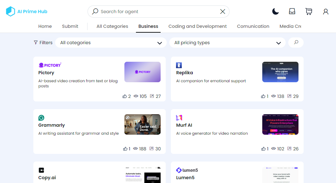Open Grammarly external link icon

point(152,148)
